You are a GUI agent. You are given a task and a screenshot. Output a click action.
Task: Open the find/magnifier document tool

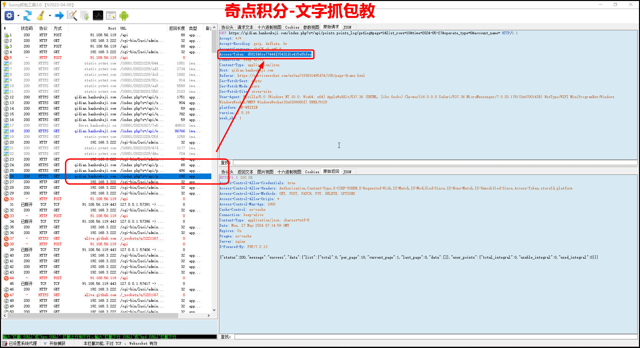tap(72, 16)
